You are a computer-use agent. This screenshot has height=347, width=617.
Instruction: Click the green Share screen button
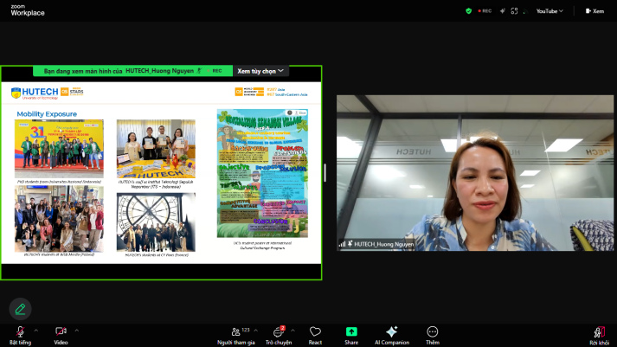point(351,336)
